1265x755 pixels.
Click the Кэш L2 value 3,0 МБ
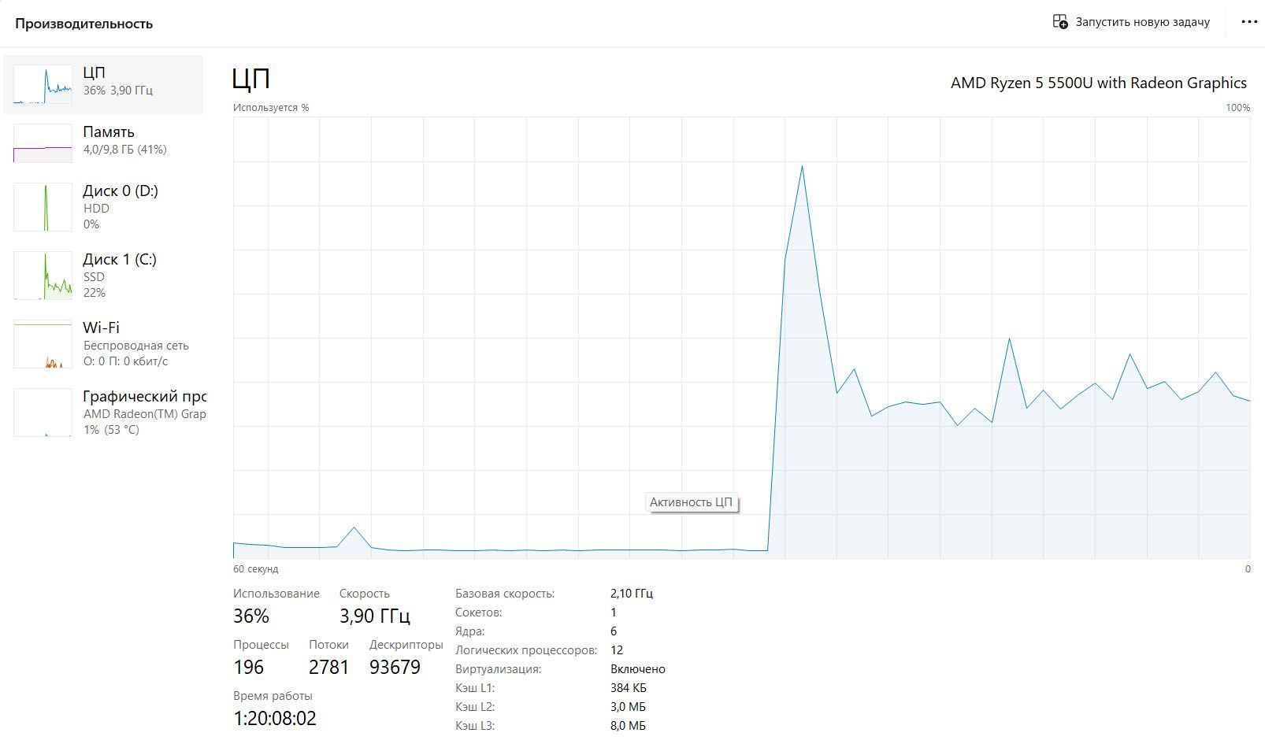(x=629, y=707)
